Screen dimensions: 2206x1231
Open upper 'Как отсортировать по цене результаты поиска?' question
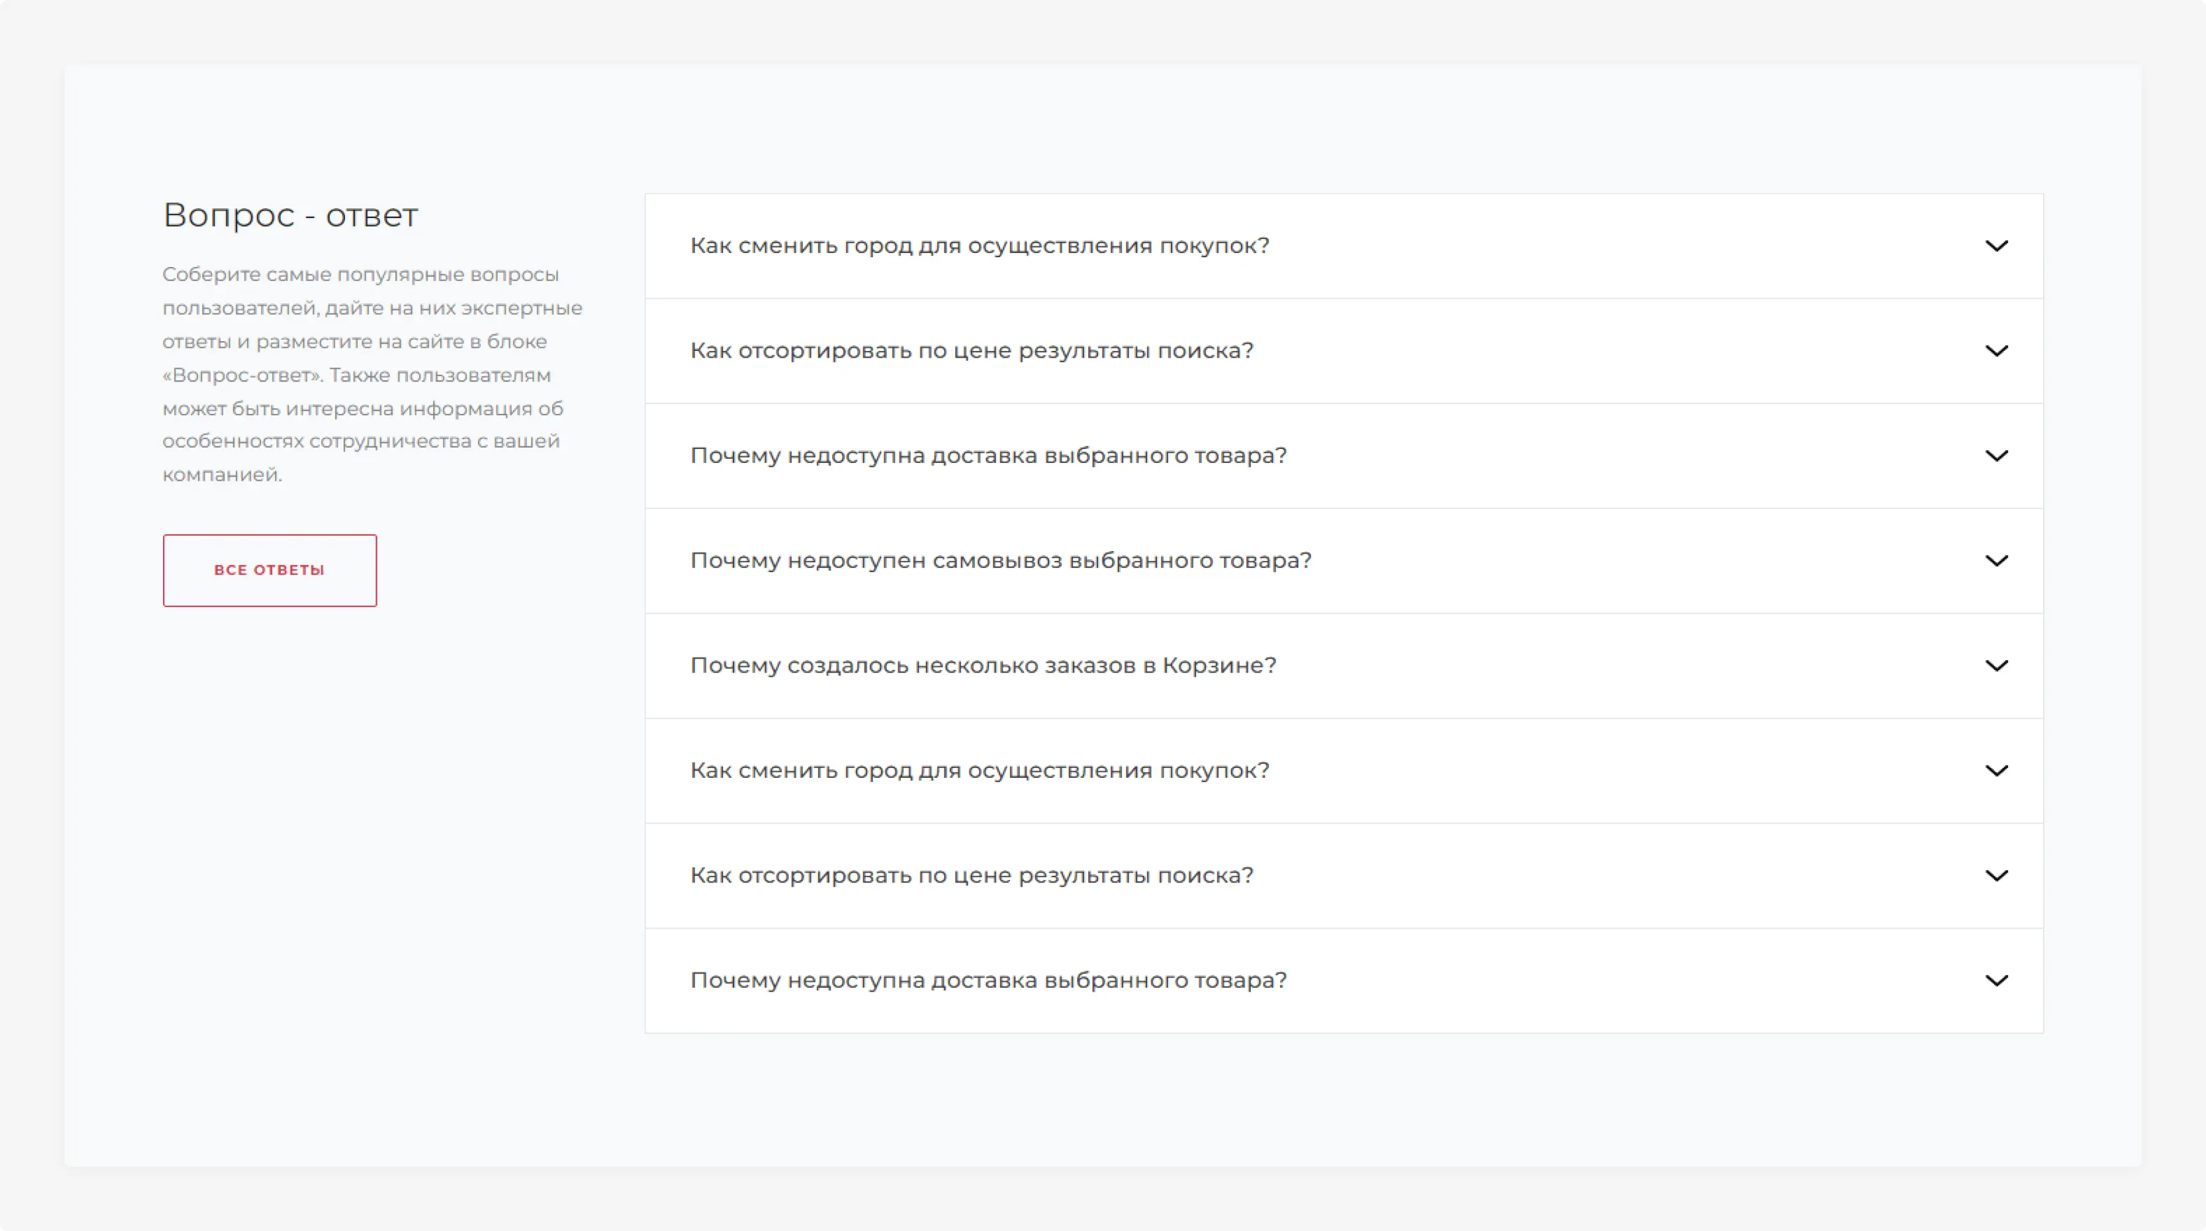tap(971, 351)
